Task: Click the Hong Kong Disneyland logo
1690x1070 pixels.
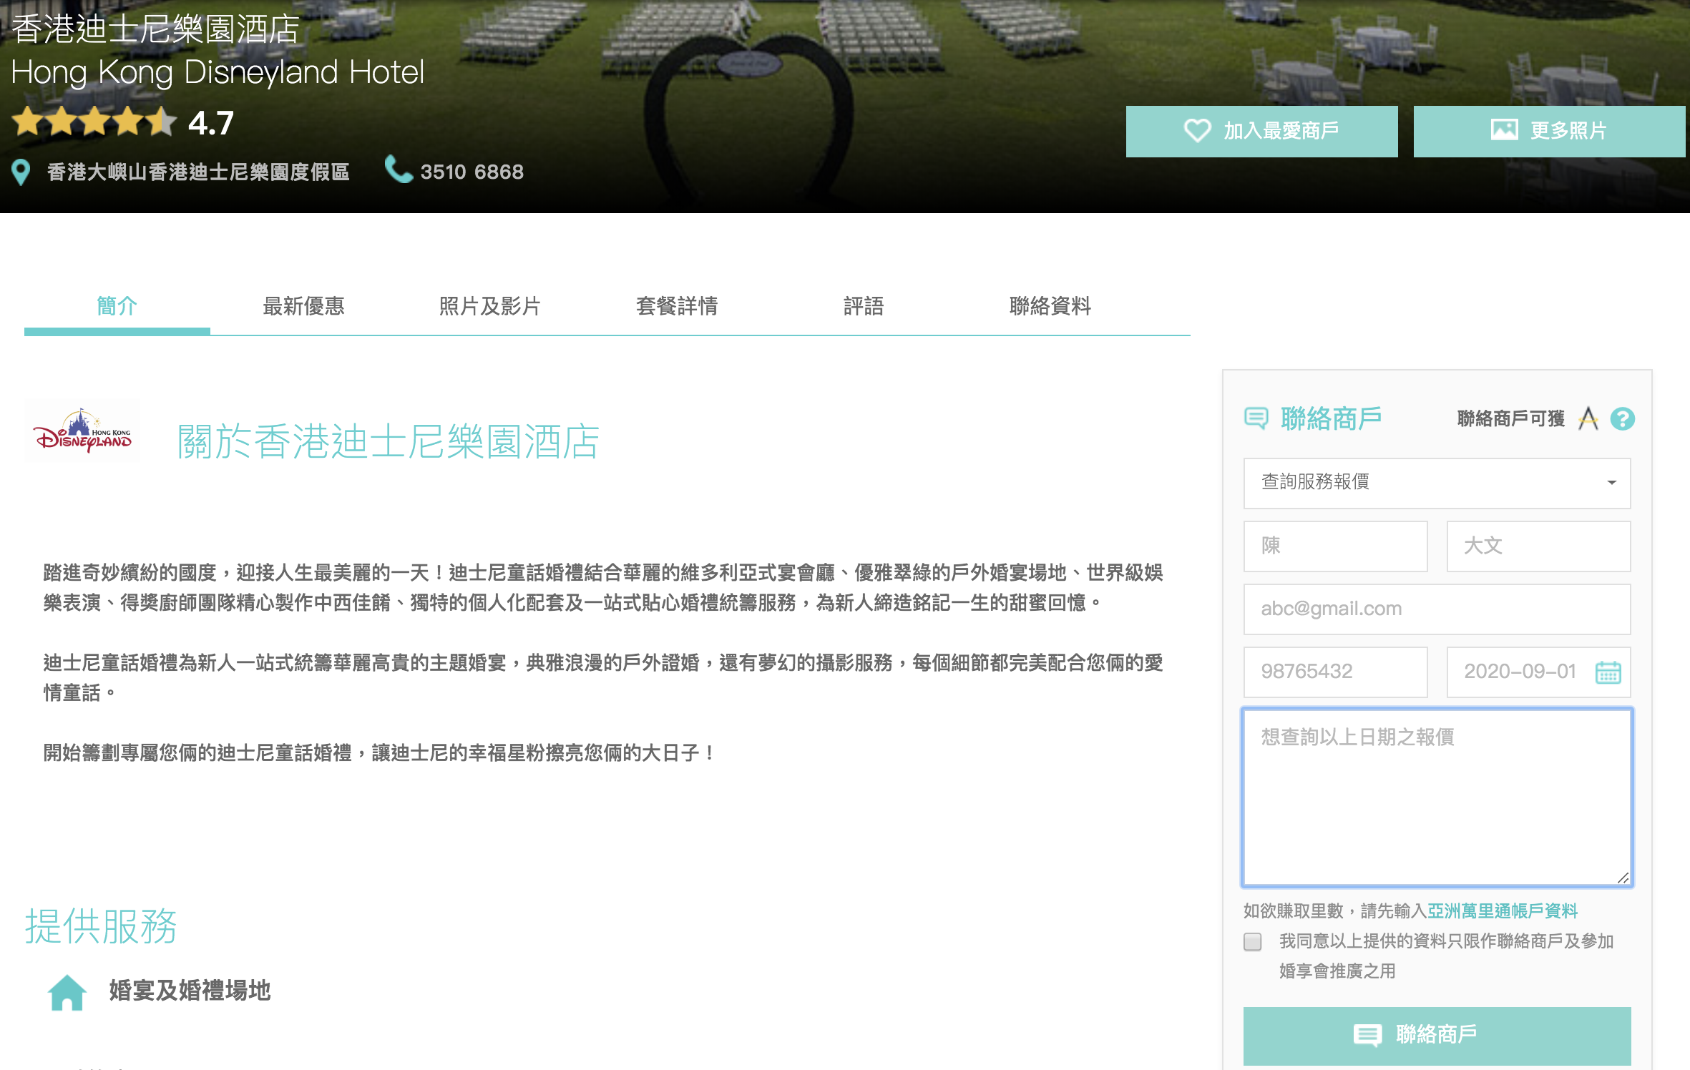Action: pyautogui.click(x=82, y=431)
